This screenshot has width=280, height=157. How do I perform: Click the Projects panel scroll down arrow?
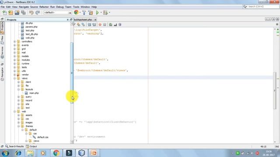(x=72, y=142)
